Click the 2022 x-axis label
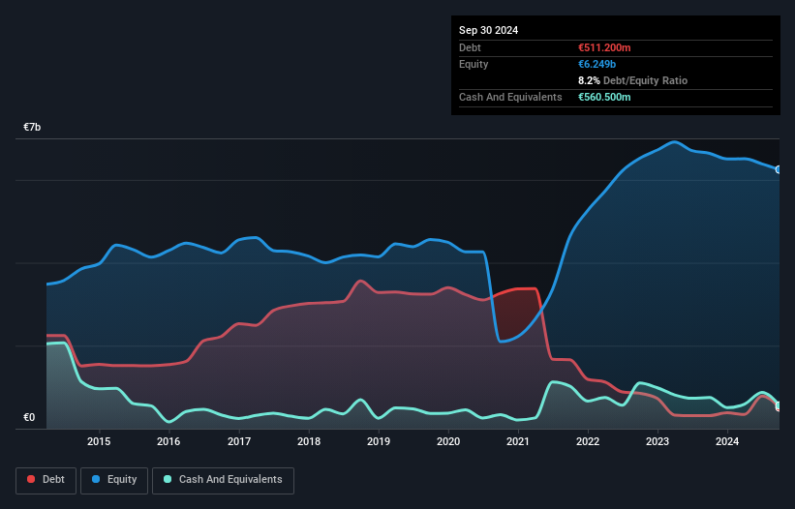Image resolution: width=795 pixels, height=509 pixels. [588, 441]
